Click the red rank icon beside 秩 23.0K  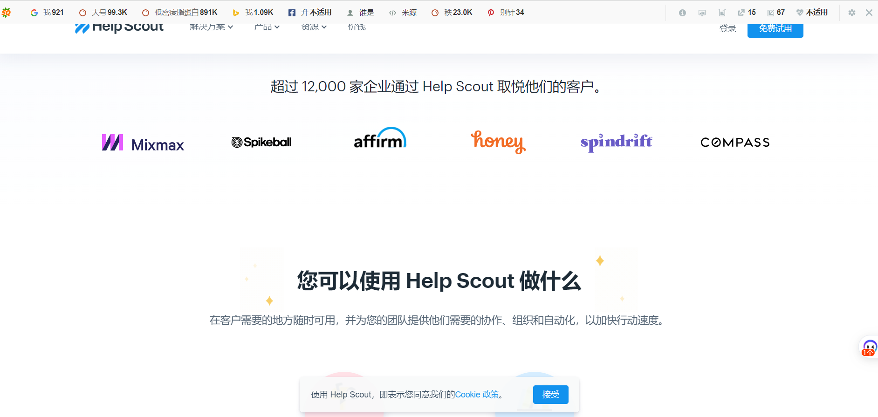tap(435, 13)
